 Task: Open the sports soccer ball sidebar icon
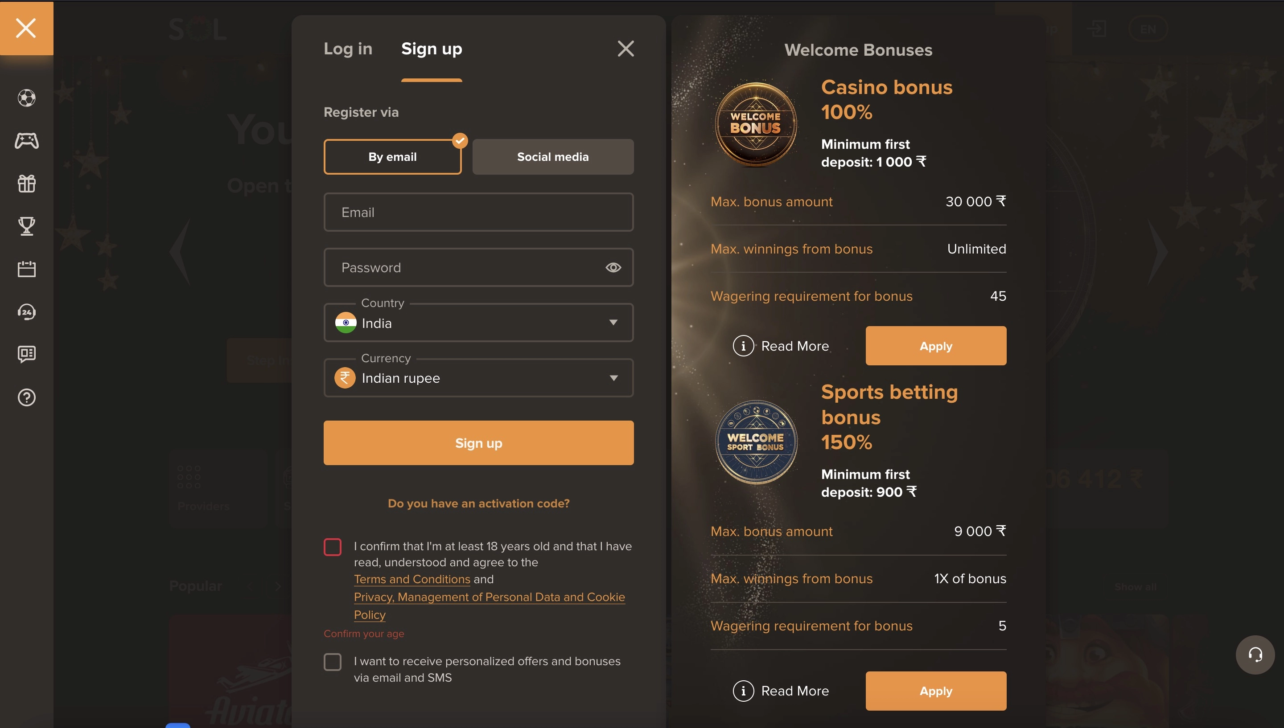pyautogui.click(x=26, y=98)
